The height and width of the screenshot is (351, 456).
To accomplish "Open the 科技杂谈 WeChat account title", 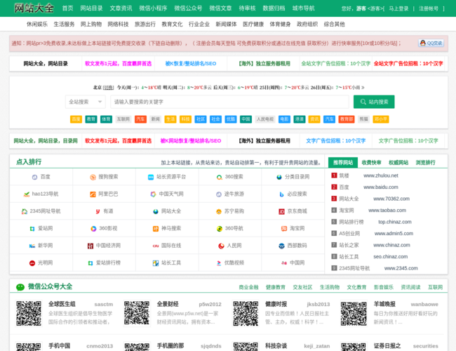I will (x=276, y=346).
